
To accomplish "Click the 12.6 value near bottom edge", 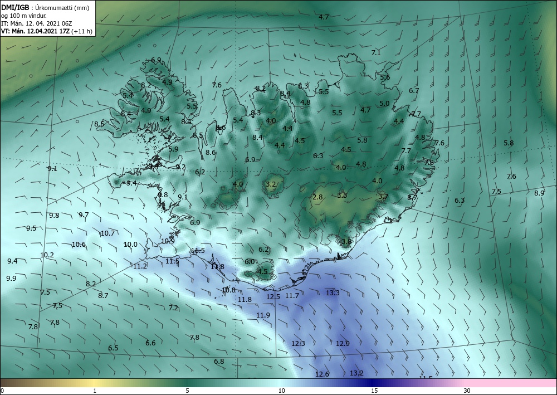I will click(x=322, y=374).
